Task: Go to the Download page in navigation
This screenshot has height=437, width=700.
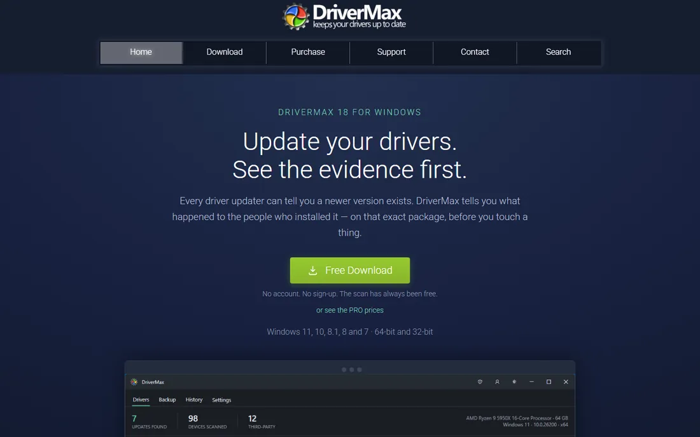Action: pyautogui.click(x=225, y=53)
